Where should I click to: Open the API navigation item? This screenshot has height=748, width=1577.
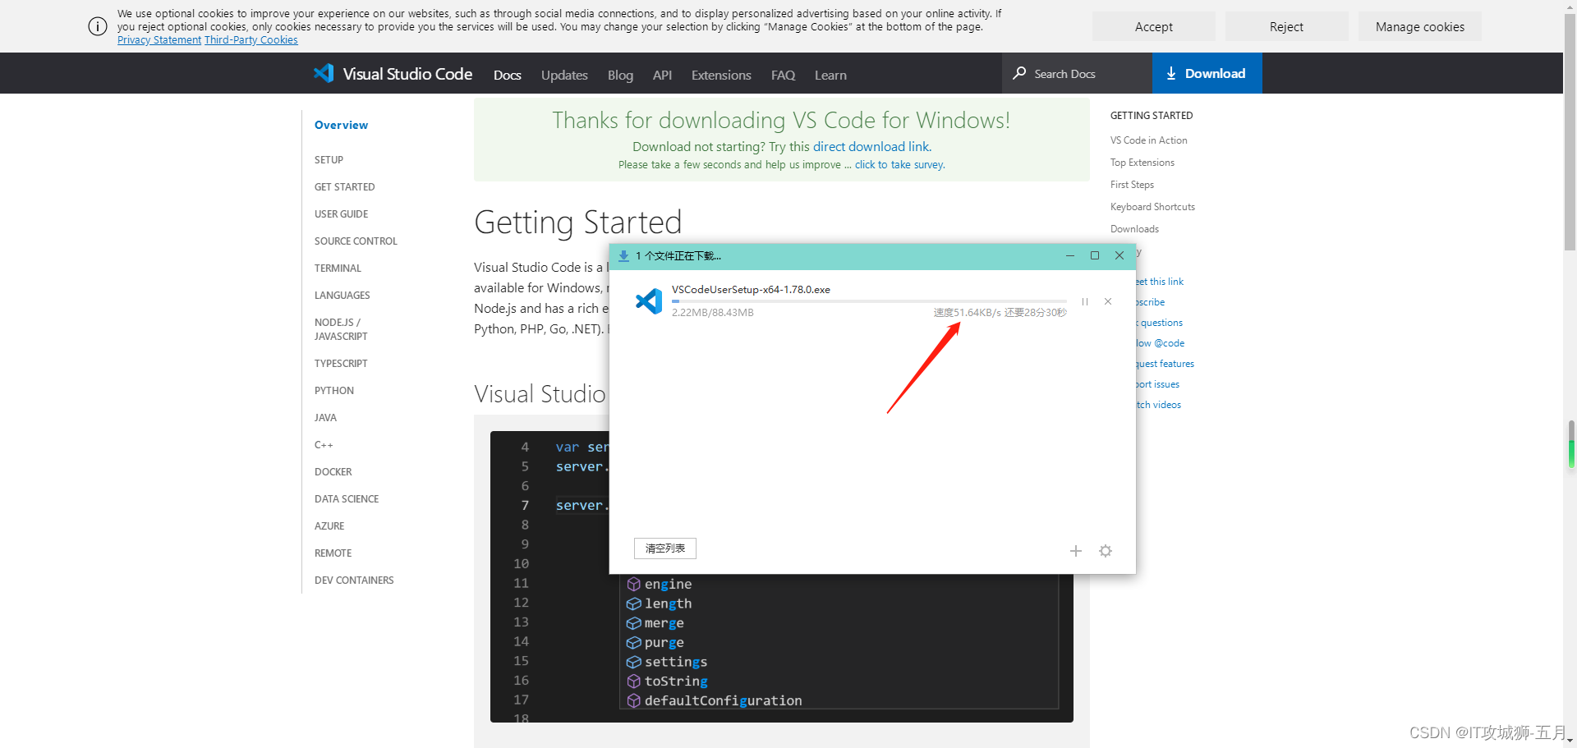click(x=662, y=75)
